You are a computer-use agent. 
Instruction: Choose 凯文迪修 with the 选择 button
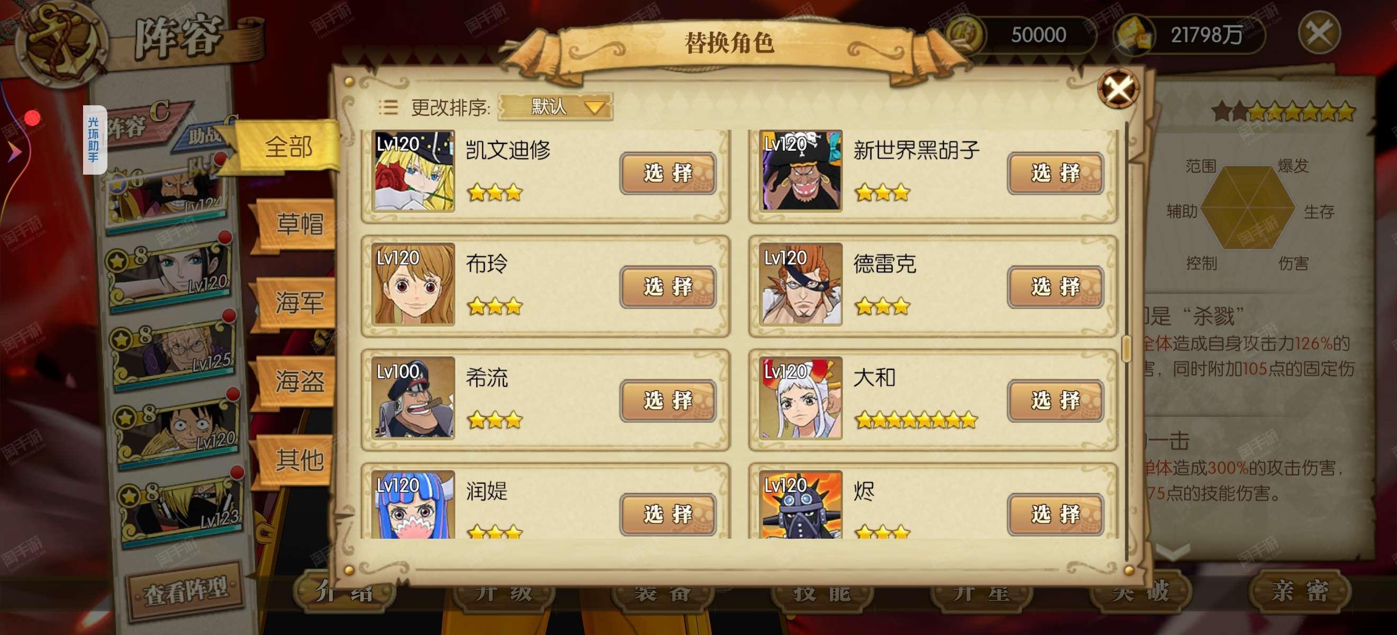click(668, 174)
